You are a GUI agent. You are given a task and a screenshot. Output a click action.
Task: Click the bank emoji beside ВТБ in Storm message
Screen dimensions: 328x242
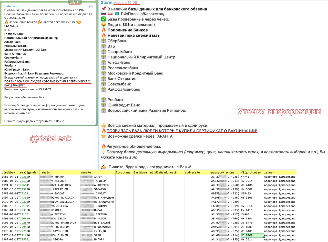point(104,46)
